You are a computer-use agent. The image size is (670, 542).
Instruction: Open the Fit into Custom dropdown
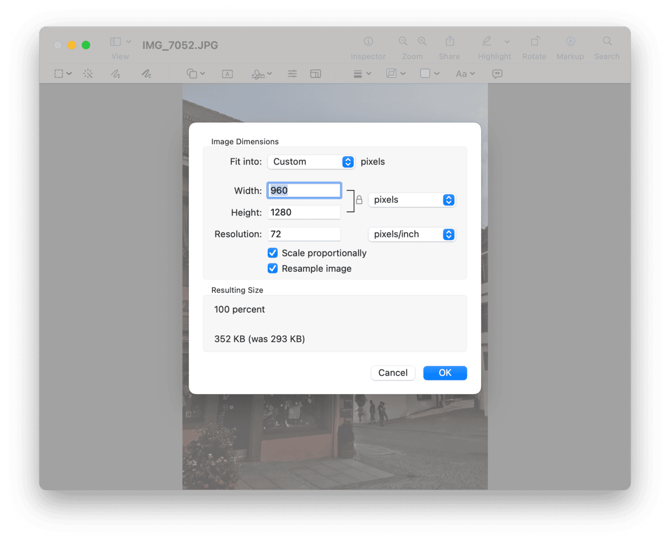click(x=311, y=162)
